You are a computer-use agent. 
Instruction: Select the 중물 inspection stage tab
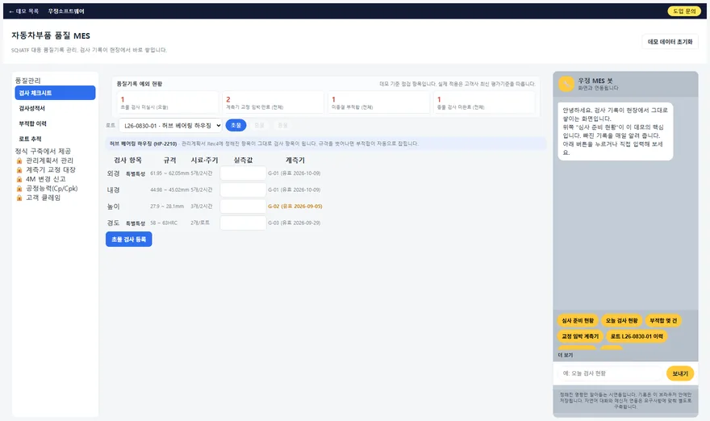tap(260, 125)
